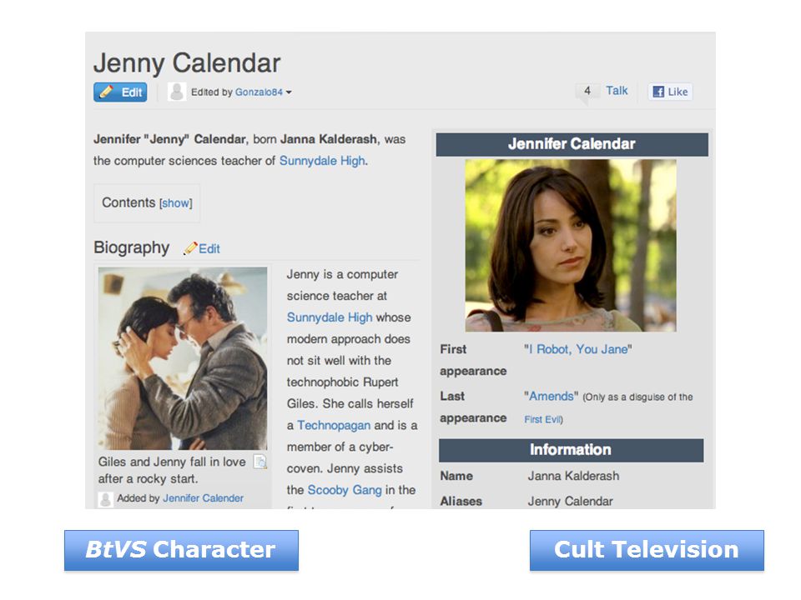Click the Jennifer Calendar infobox portrait image
The height and width of the screenshot is (600, 801).
571,245
